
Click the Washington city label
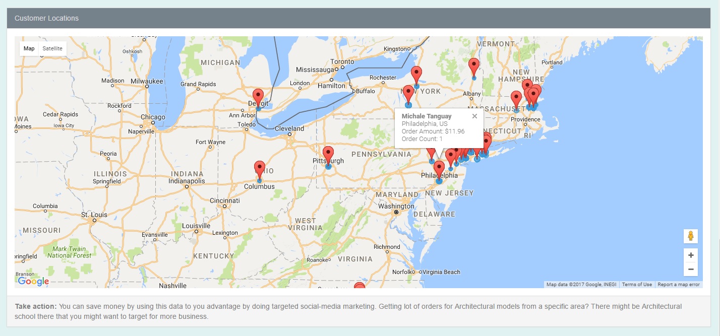pos(396,207)
